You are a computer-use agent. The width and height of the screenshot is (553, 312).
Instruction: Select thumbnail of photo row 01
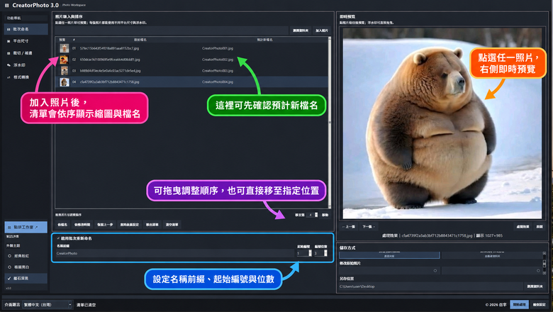coord(65,48)
